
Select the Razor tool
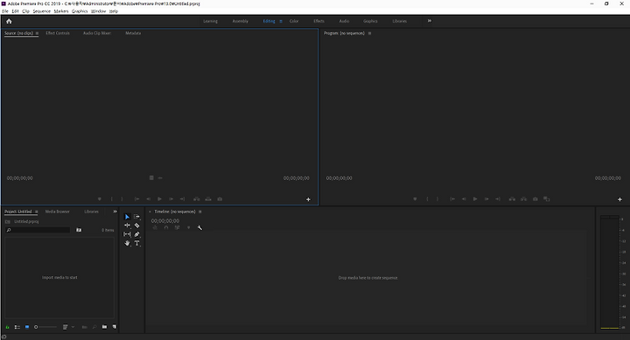click(x=136, y=226)
